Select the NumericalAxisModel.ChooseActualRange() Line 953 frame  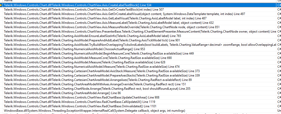140,49
